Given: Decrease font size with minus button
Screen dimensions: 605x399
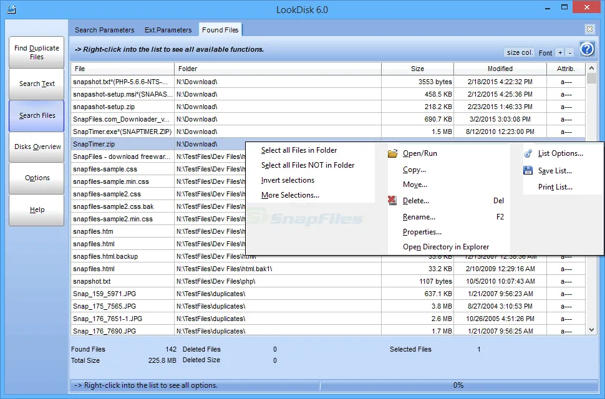Looking at the screenshot, I should (570, 52).
